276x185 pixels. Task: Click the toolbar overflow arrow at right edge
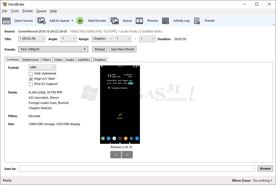point(274,25)
